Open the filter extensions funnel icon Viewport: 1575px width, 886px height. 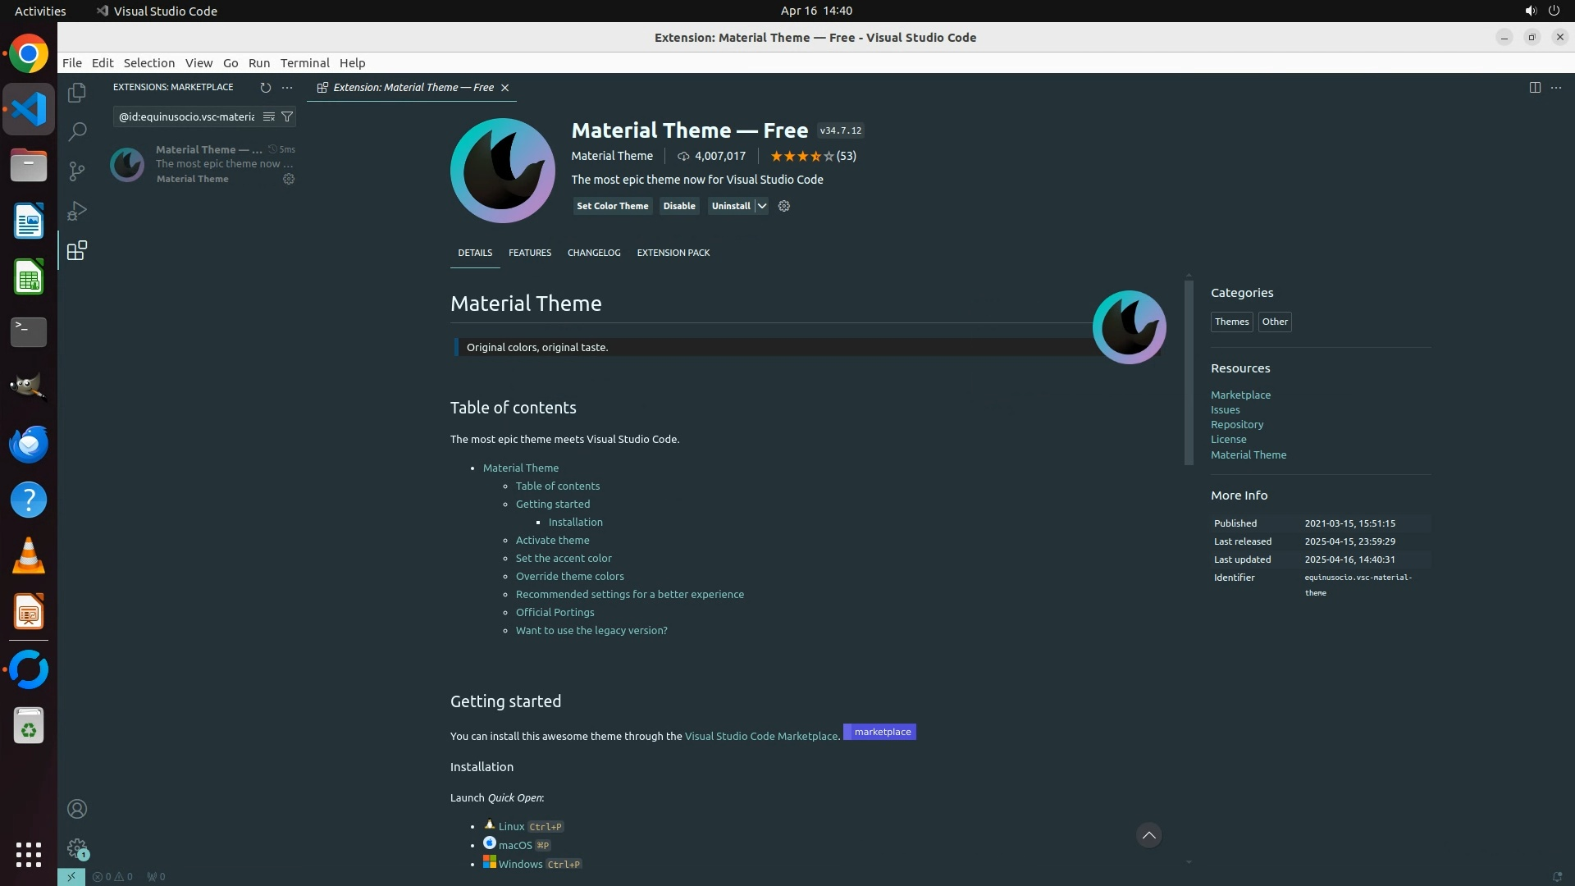(287, 116)
